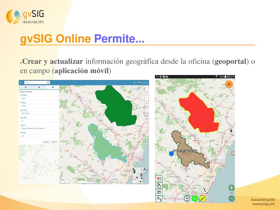Tap the Wi-Fi status bar icon
280x210 pixels.
(217, 77)
